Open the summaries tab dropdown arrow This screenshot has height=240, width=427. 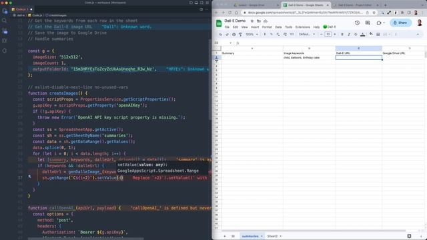(x=262, y=236)
